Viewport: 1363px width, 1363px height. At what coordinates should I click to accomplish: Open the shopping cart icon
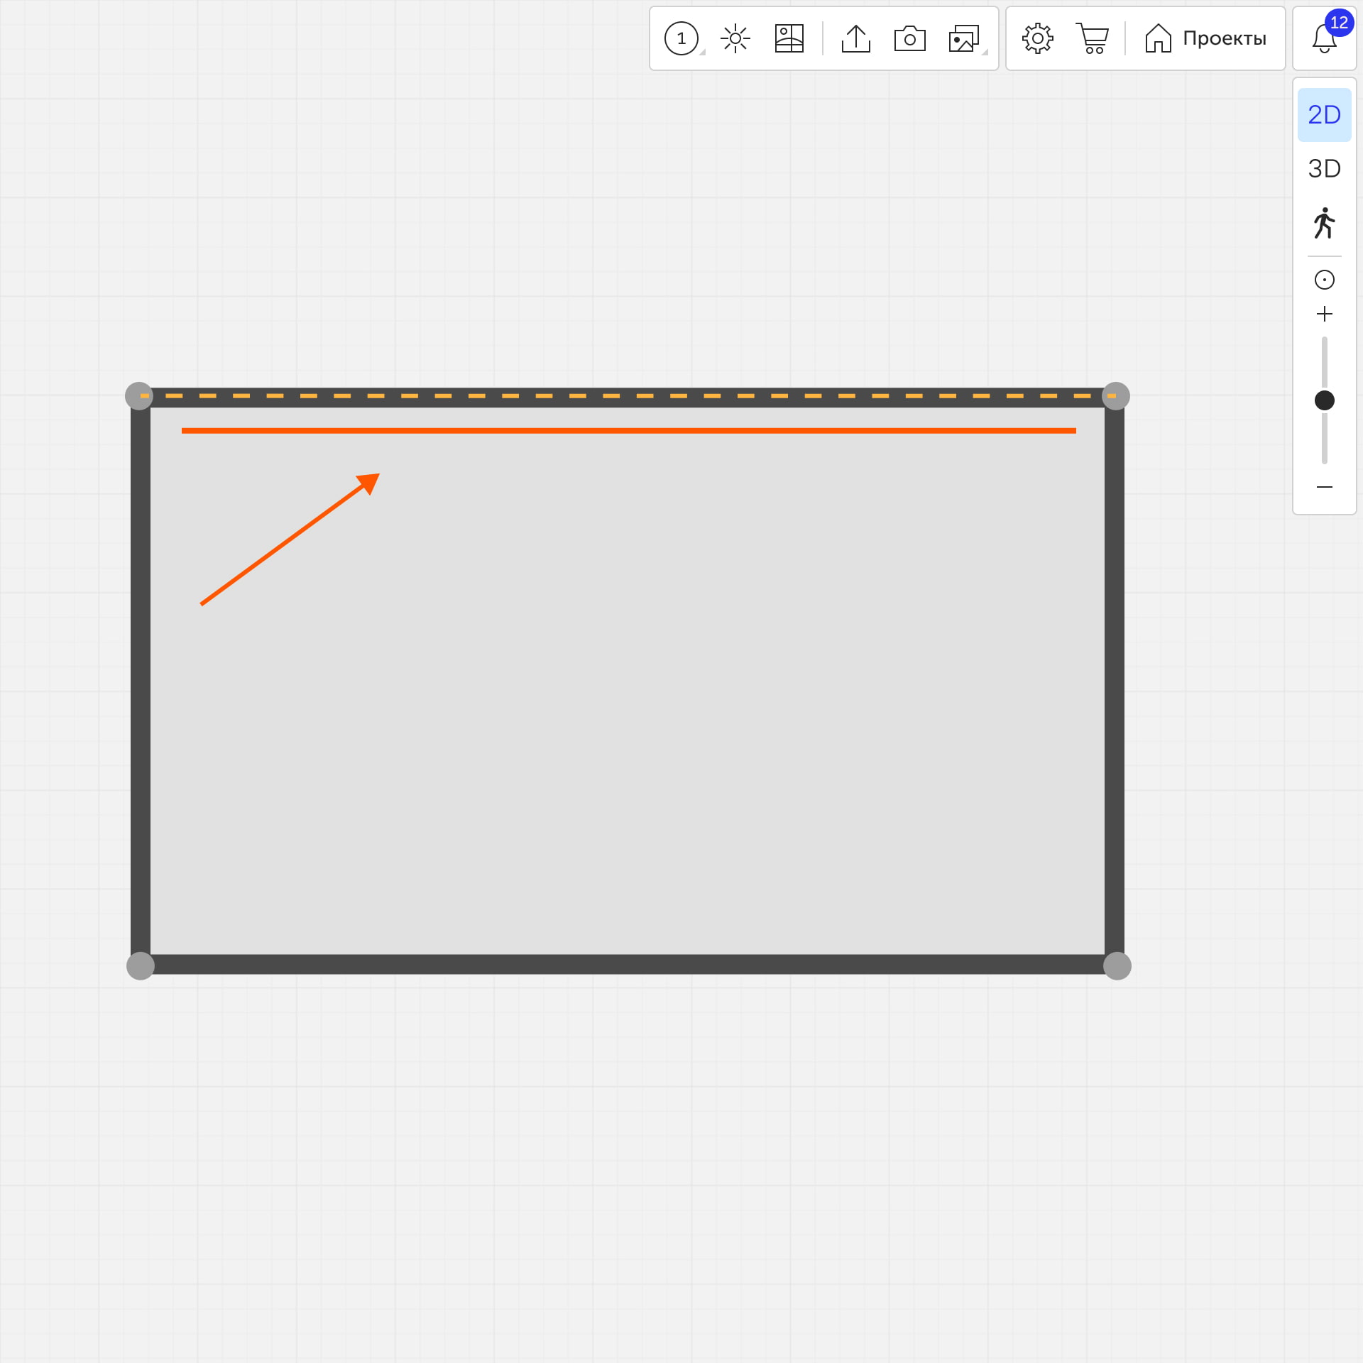point(1092,38)
